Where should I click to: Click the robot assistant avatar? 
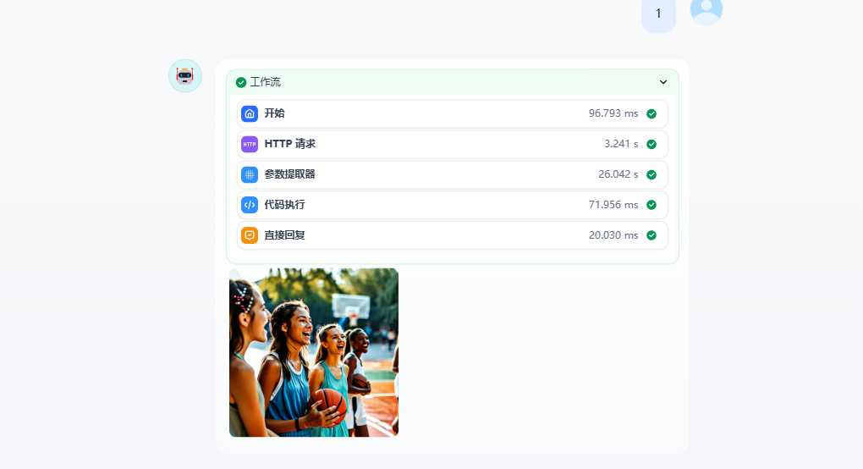click(x=185, y=75)
